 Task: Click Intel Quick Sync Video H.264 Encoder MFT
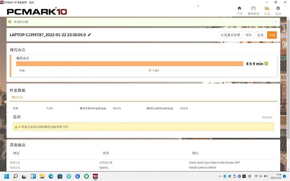(x=214, y=163)
